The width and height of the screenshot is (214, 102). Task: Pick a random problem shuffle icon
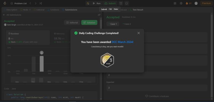[x=41, y=3]
